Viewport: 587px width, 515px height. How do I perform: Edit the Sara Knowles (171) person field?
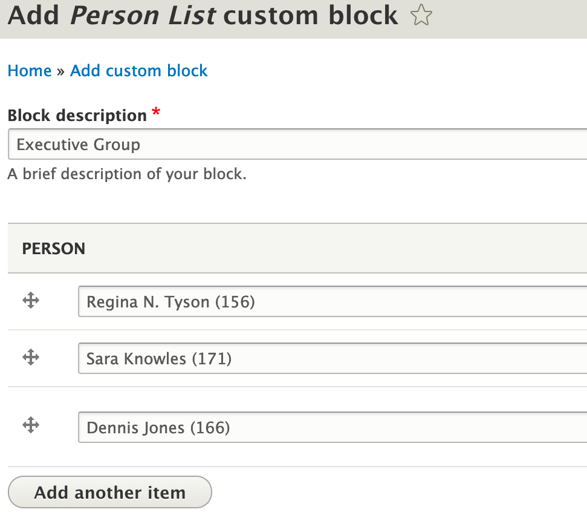click(x=332, y=358)
